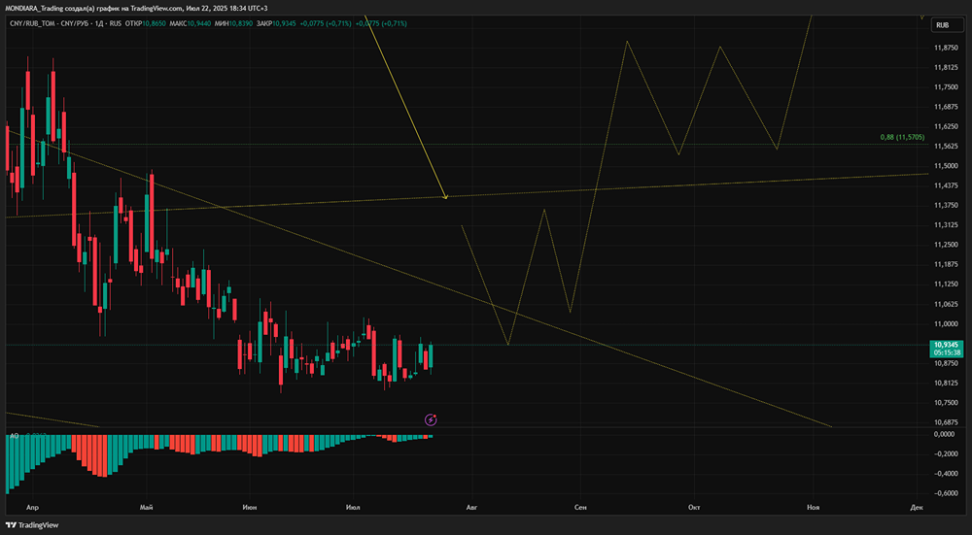Viewport: 972px width, 535px height.
Task: Click the МАКС 10,9440 high value
Action: [x=190, y=23]
